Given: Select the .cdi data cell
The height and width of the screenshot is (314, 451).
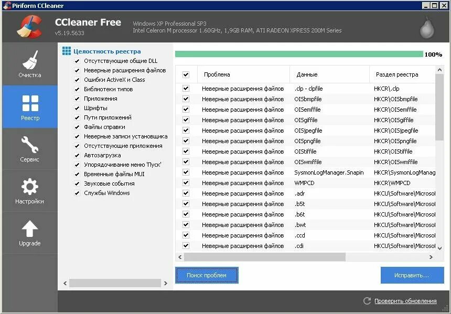Looking at the screenshot, I should point(299,246).
